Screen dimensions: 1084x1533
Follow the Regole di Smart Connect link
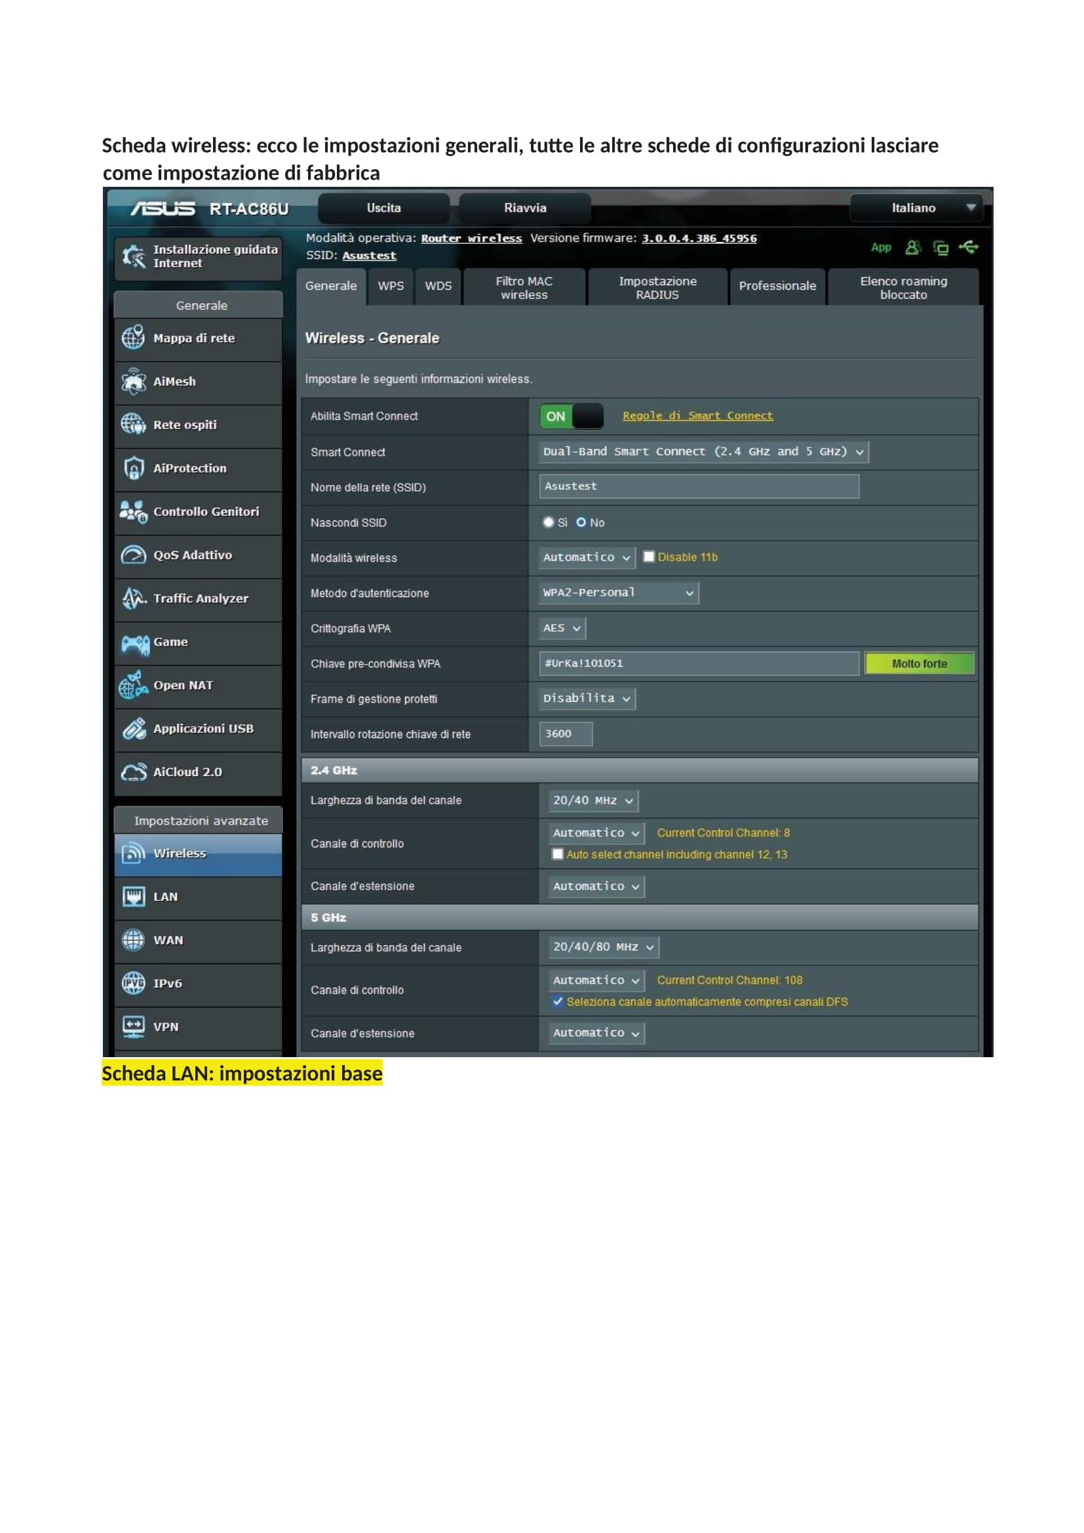[x=697, y=416]
